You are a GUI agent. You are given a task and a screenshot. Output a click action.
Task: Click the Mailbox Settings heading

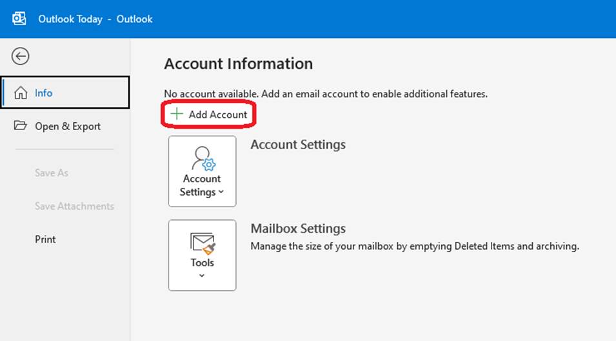coord(298,228)
